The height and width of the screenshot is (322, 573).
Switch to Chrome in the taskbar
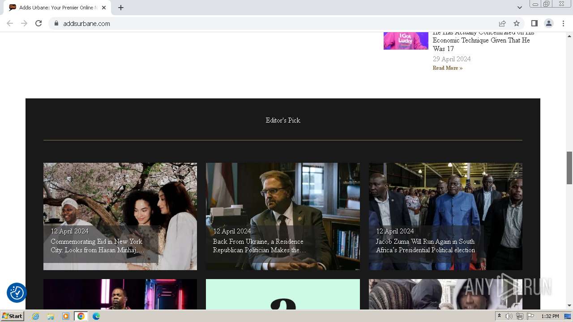point(81,316)
